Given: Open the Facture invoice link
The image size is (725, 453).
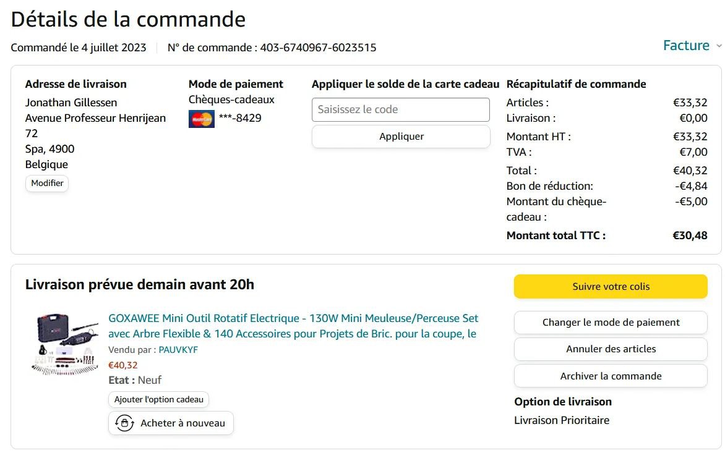Looking at the screenshot, I should (685, 46).
